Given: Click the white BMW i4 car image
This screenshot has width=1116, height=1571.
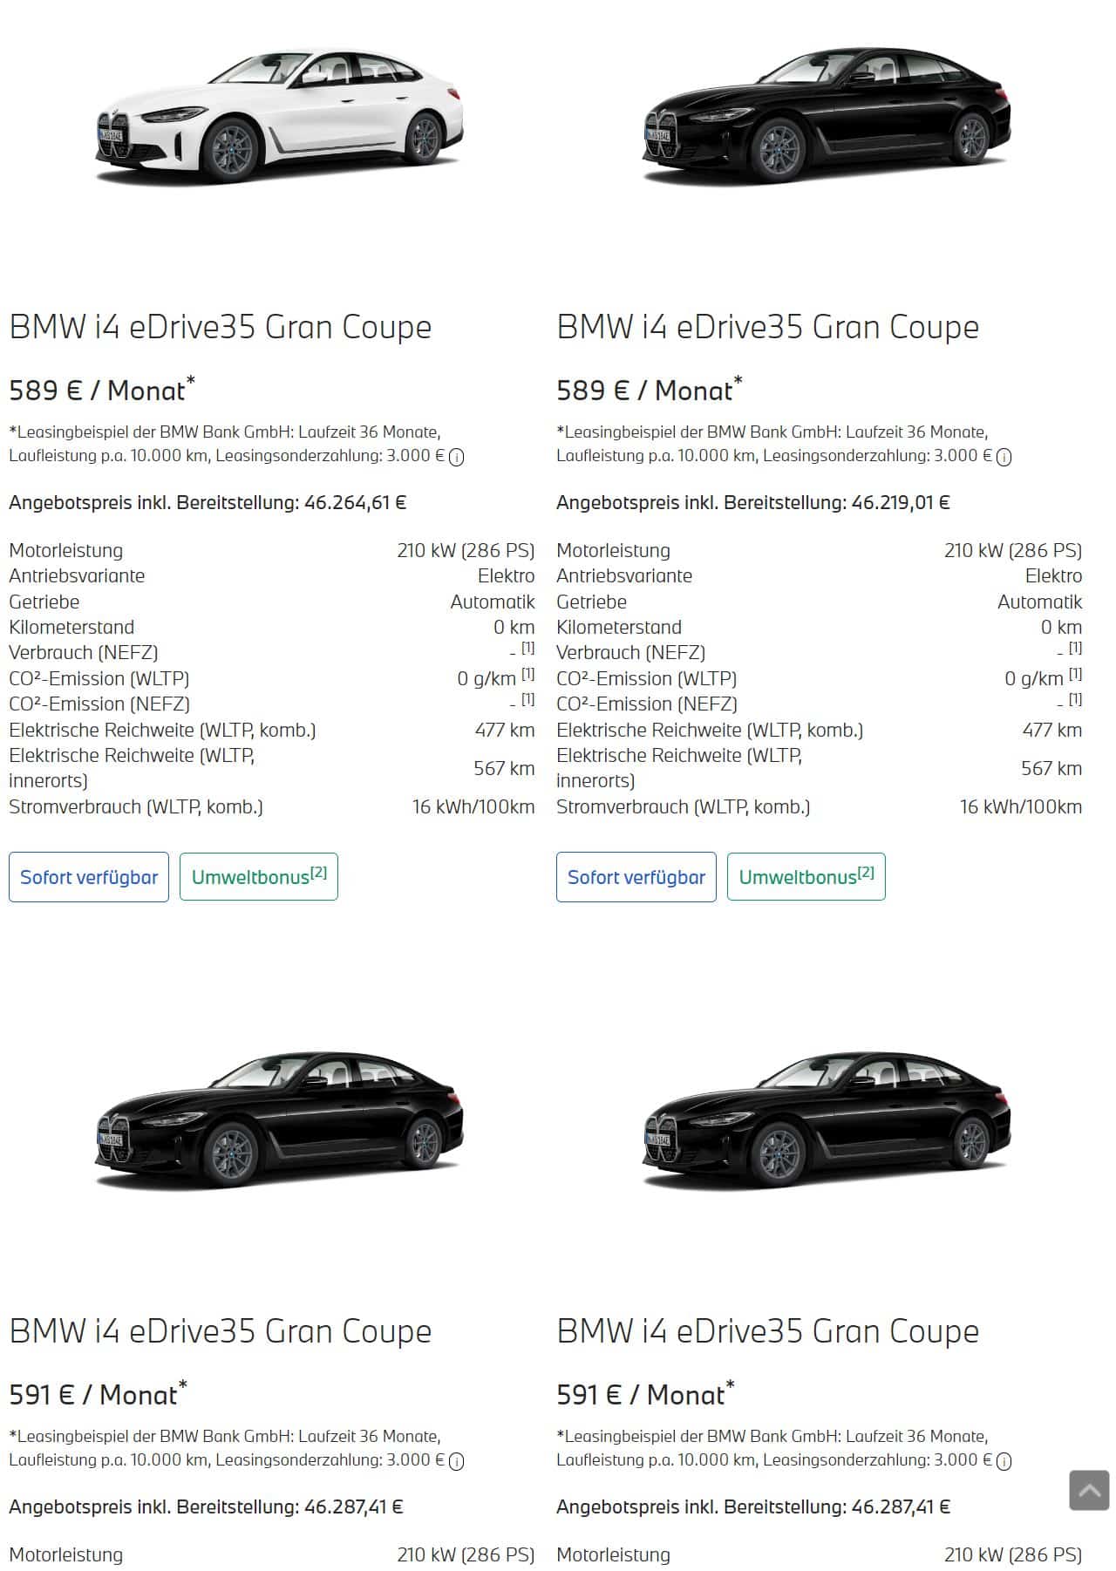Looking at the screenshot, I should (279, 116).
